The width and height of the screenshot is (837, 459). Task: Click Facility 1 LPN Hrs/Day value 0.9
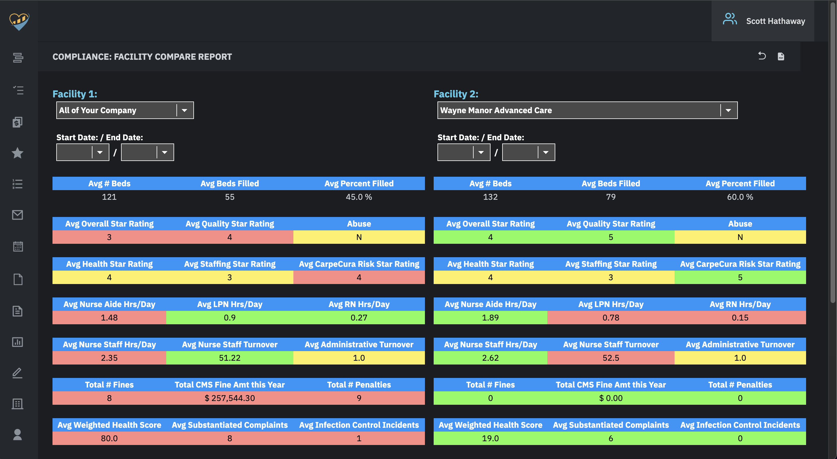(230, 317)
